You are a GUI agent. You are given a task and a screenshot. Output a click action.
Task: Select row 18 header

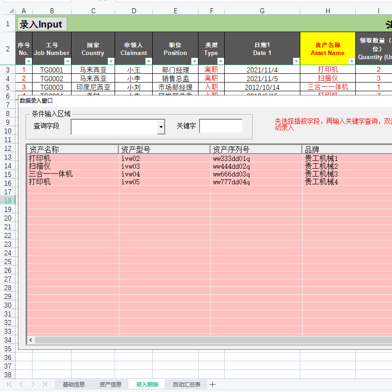click(8, 200)
